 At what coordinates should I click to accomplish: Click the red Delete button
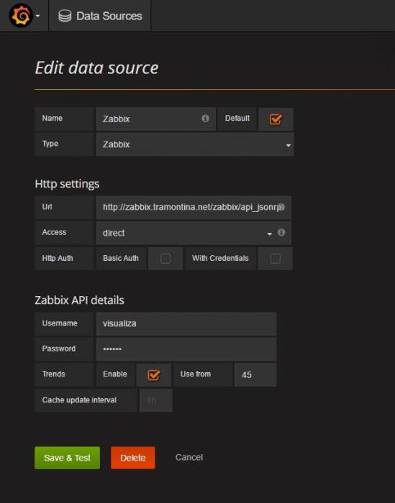(x=133, y=458)
